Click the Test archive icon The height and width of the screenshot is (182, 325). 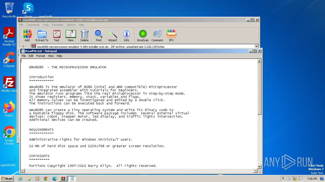(x=57, y=35)
